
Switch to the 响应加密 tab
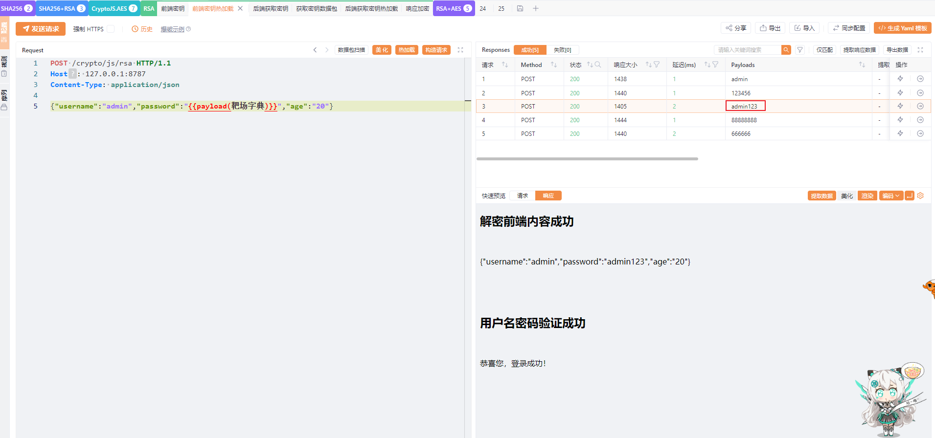tap(417, 8)
